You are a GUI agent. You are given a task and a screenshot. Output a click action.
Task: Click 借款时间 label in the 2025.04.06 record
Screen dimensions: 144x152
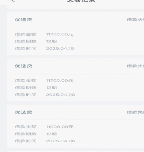pyautogui.click(x=26, y=141)
